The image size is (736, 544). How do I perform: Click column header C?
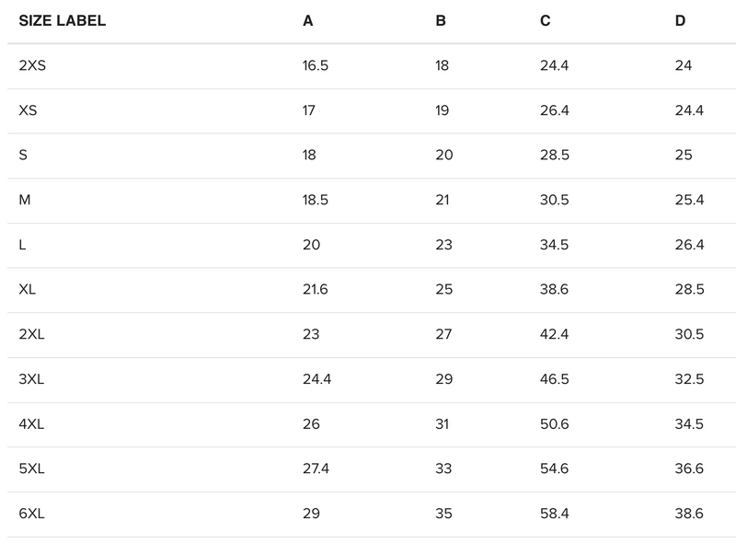[x=546, y=20]
